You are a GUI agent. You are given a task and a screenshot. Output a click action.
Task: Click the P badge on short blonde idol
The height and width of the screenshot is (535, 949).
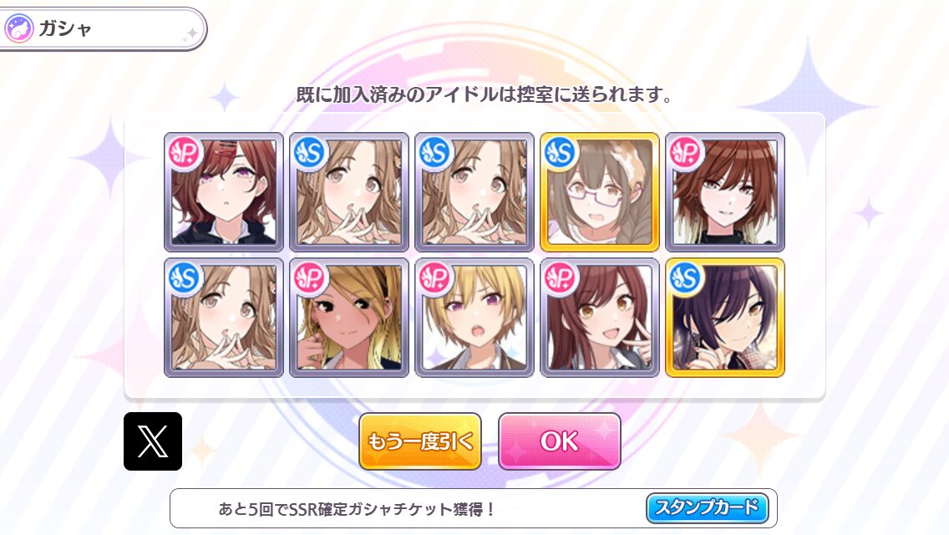tap(435, 278)
